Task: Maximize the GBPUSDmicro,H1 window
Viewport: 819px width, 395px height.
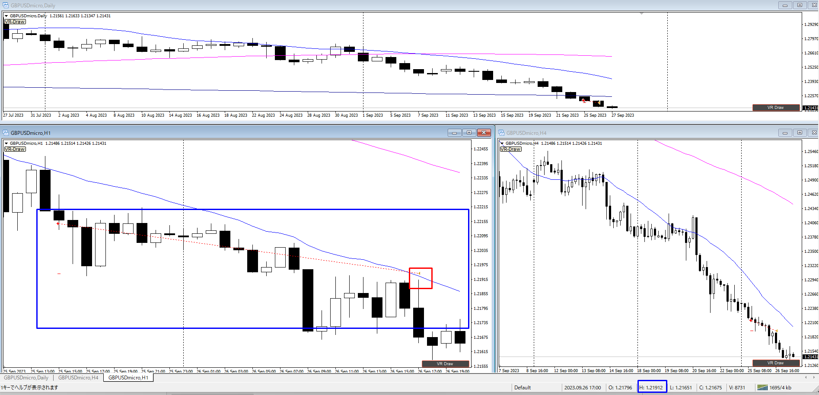Action: pos(469,133)
